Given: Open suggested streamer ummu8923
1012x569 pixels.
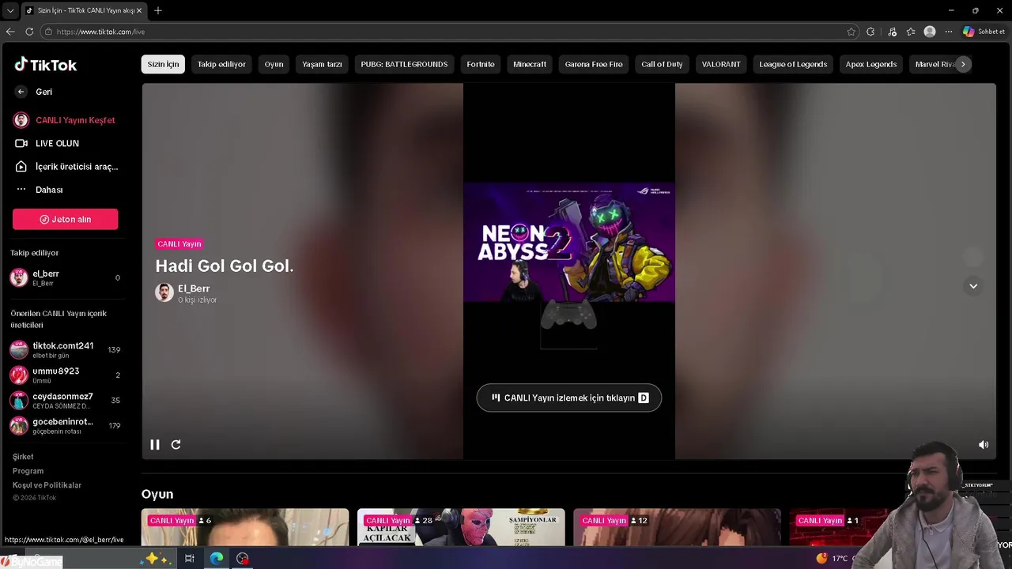Looking at the screenshot, I should coord(65,375).
